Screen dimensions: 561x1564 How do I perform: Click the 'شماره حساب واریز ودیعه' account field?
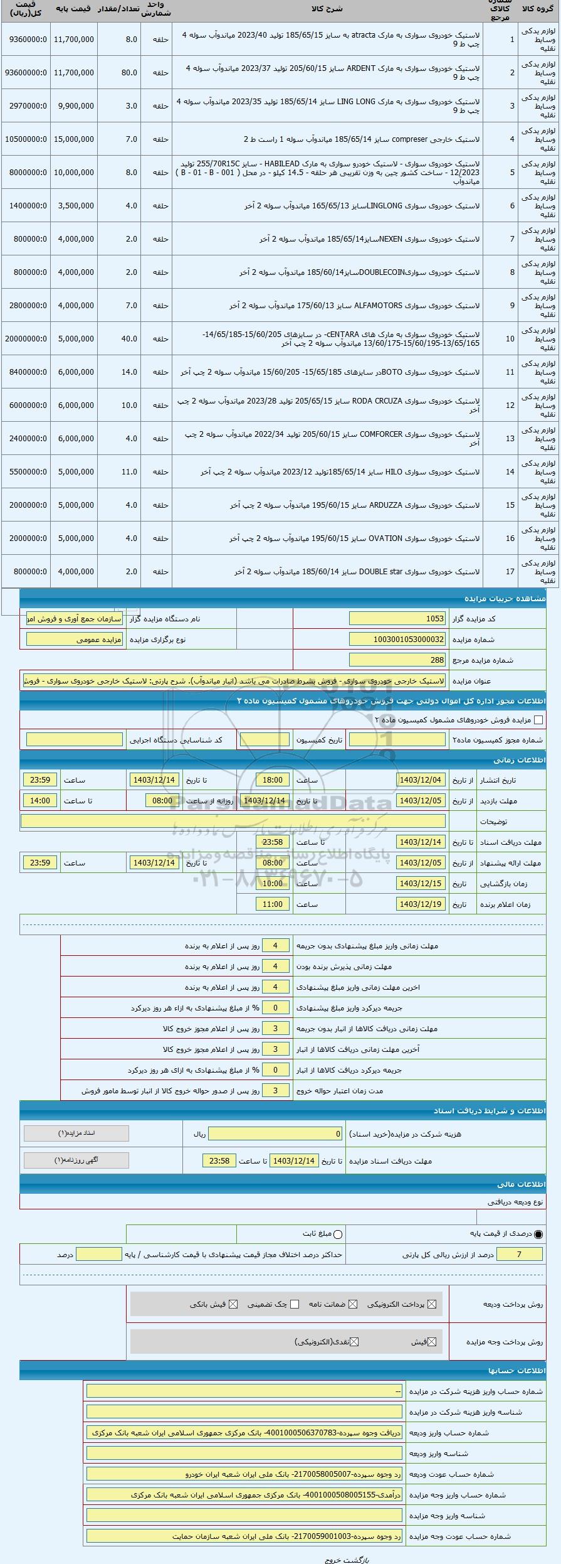point(244,1432)
